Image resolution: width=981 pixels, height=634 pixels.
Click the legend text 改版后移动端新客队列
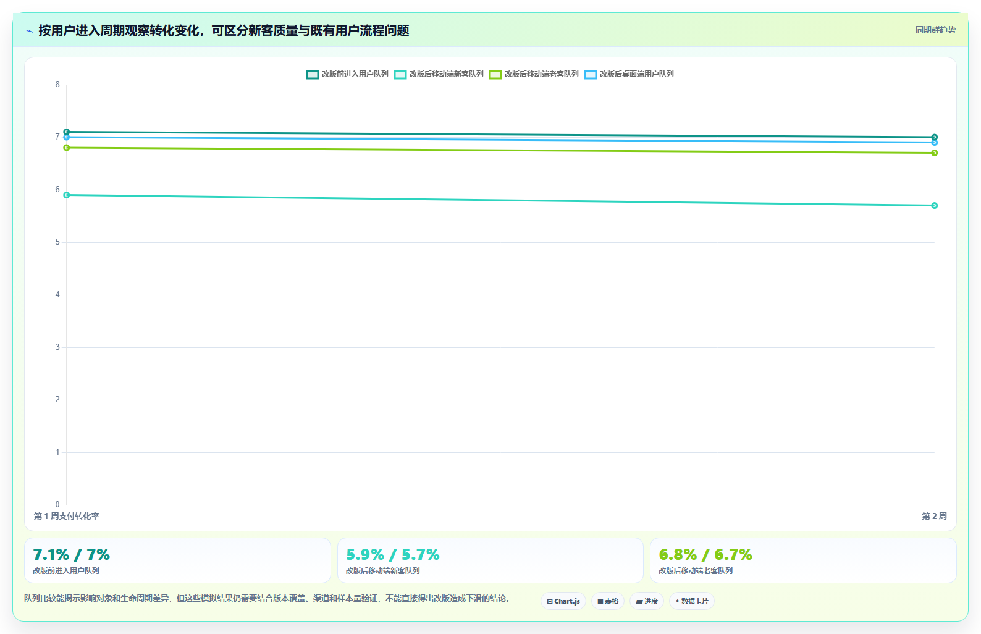pos(447,74)
